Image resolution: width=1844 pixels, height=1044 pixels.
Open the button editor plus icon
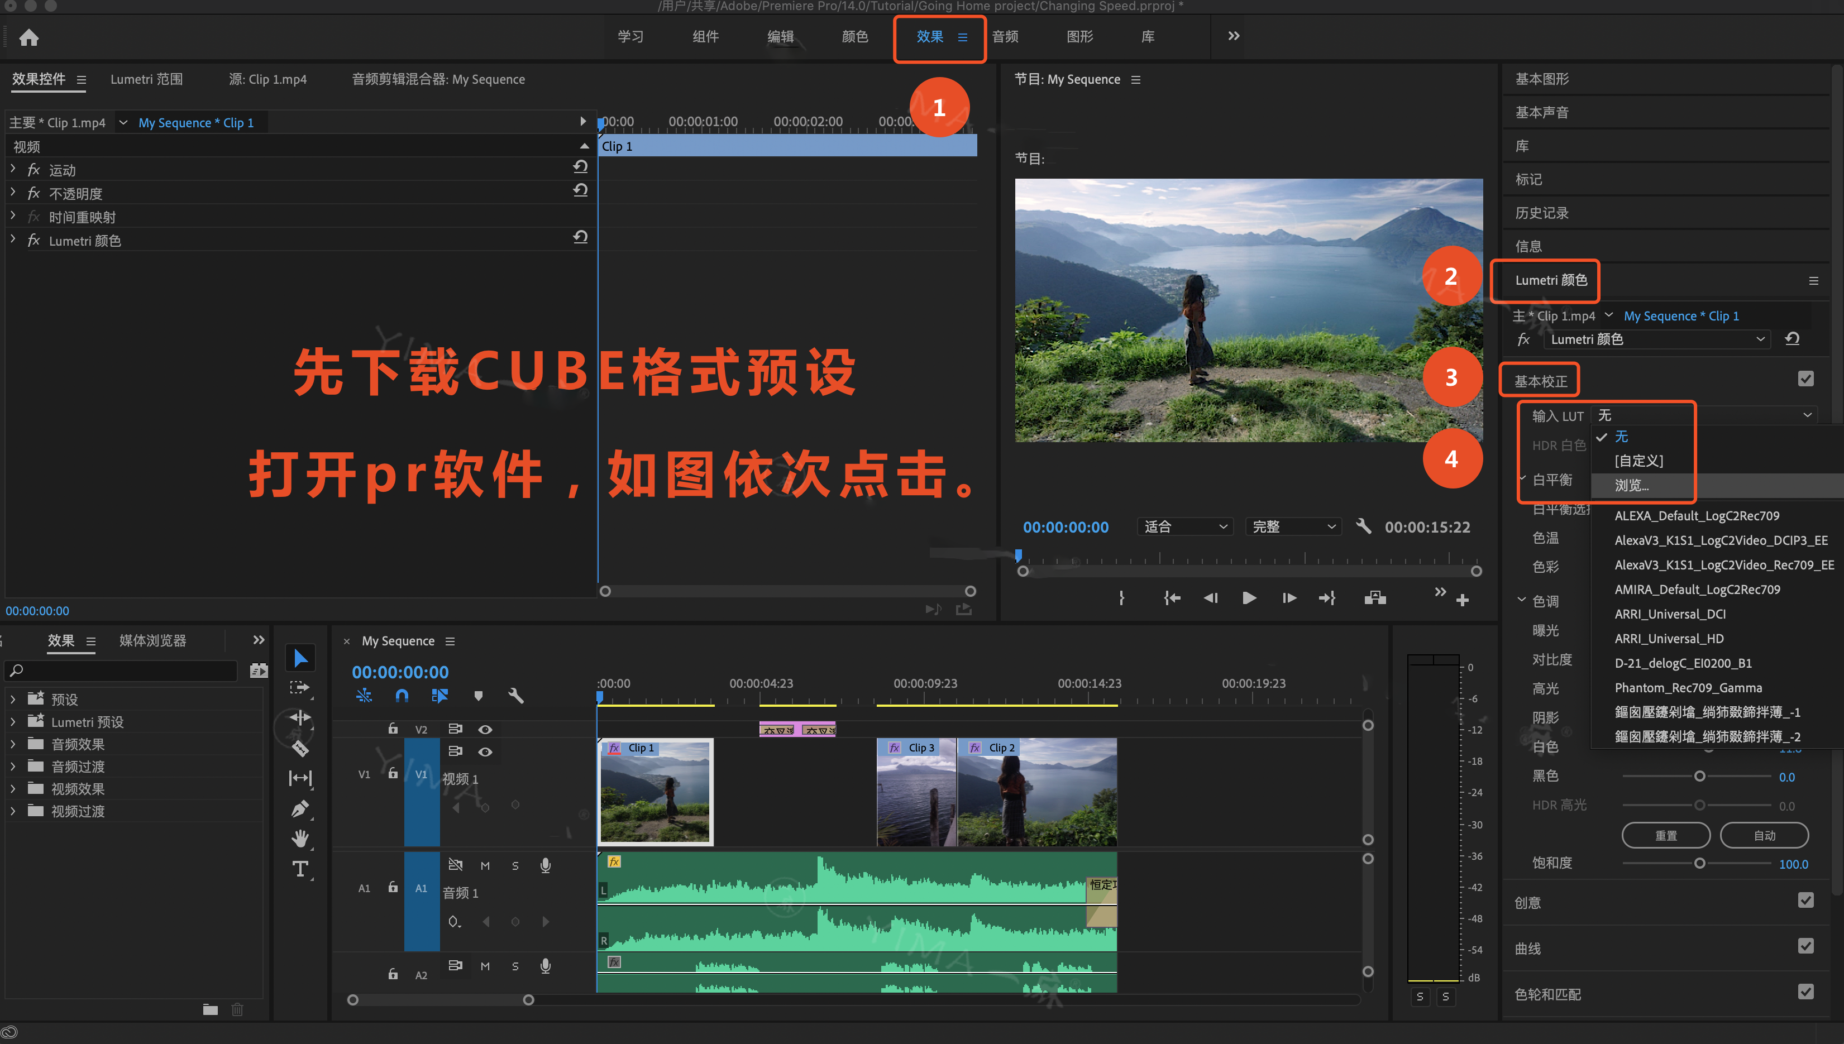coord(1463,600)
